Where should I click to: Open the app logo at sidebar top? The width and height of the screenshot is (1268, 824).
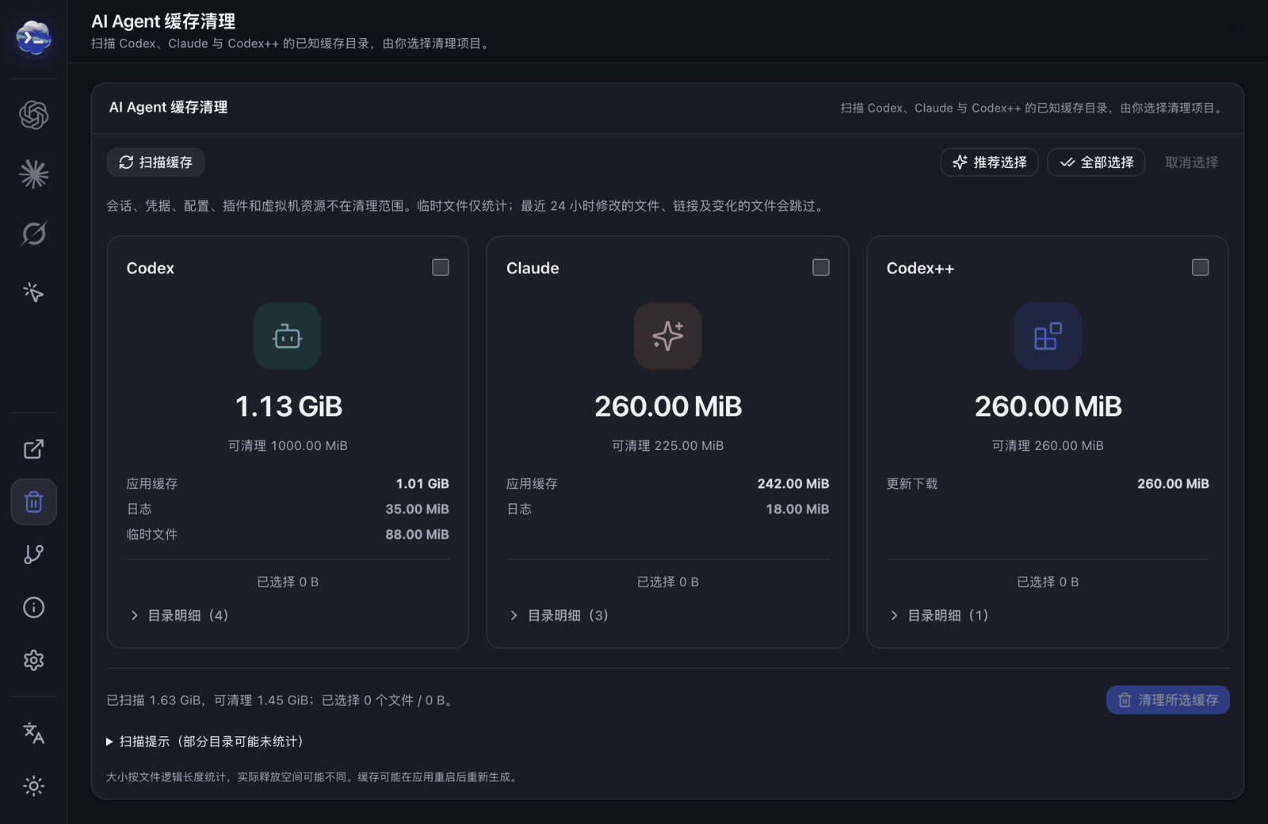[33, 36]
